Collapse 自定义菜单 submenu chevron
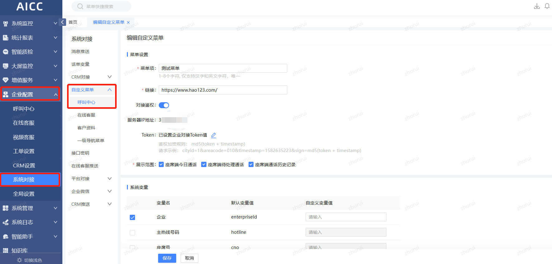Viewport: 552px width, 264px height. click(109, 90)
